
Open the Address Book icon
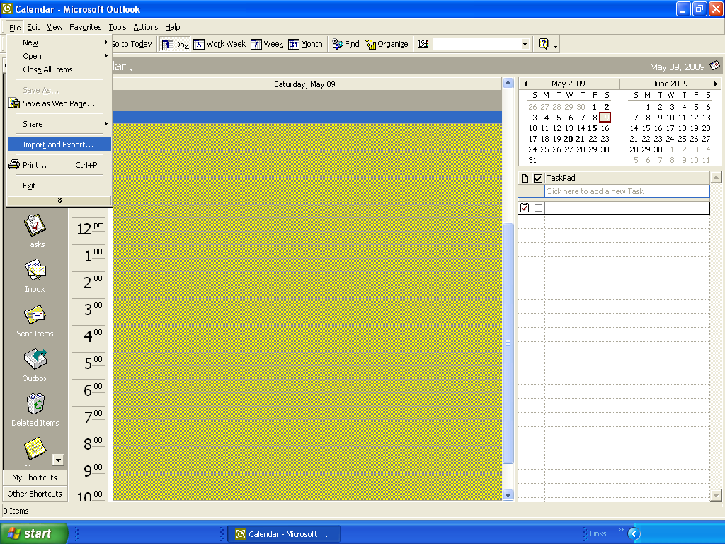click(x=423, y=45)
